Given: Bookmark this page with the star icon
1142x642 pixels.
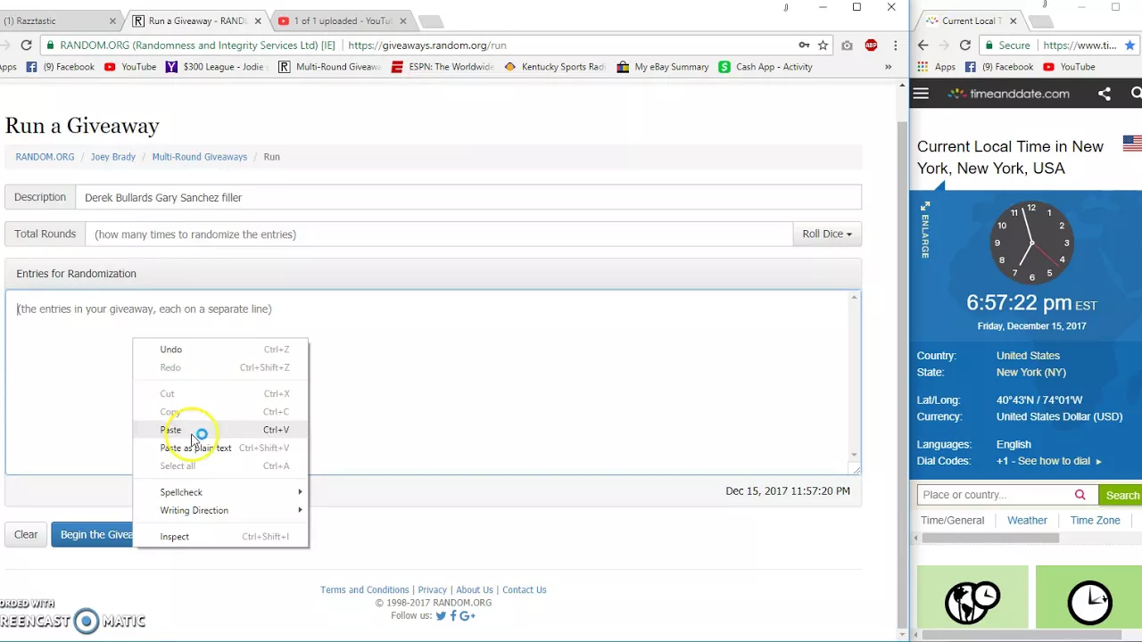Looking at the screenshot, I should (x=823, y=45).
